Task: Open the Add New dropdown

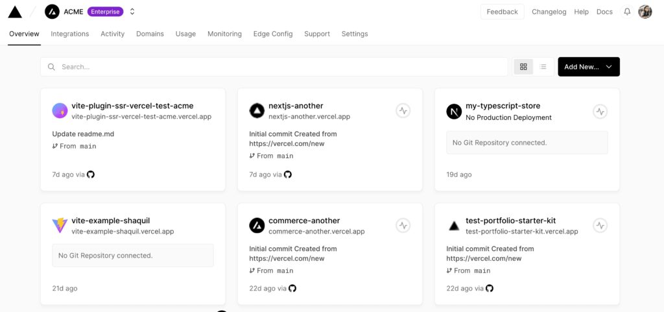Action: [589, 67]
